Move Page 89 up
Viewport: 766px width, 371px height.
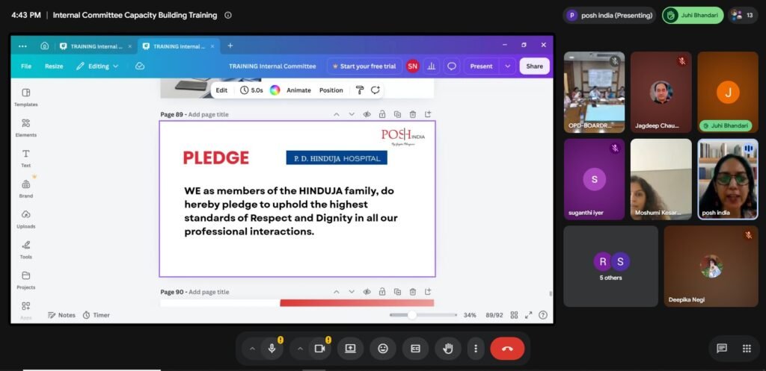click(x=336, y=114)
